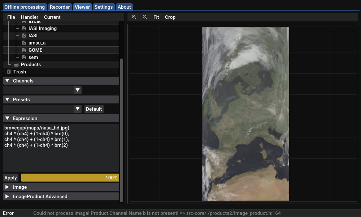The image size is (361, 217).
Task: Click the sem instrument file icon
Action: tap(24, 57)
